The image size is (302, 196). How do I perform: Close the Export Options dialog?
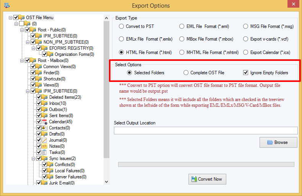pyautogui.click(x=293, y=4)
